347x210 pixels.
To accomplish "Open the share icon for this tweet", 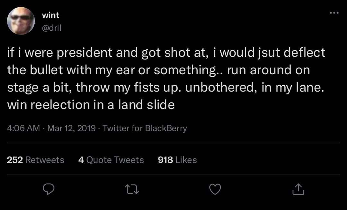I will point(298,190).
